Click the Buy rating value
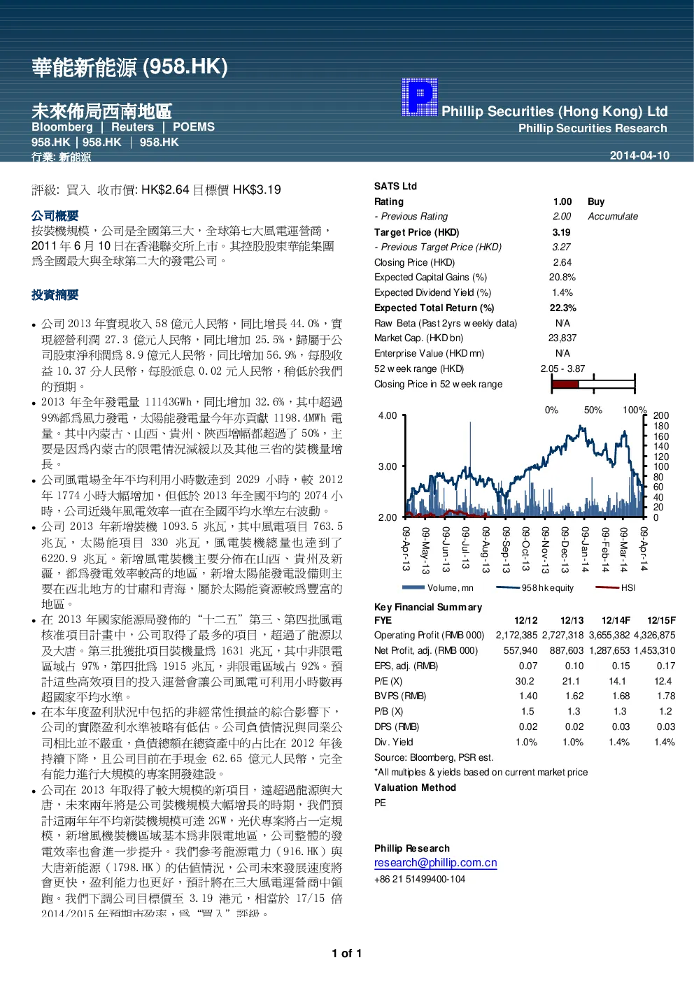The width and height of the screenshot is (694, 981). point(596,201)
